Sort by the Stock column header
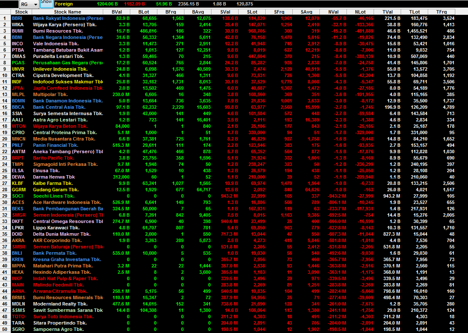 tap(21, 12)
